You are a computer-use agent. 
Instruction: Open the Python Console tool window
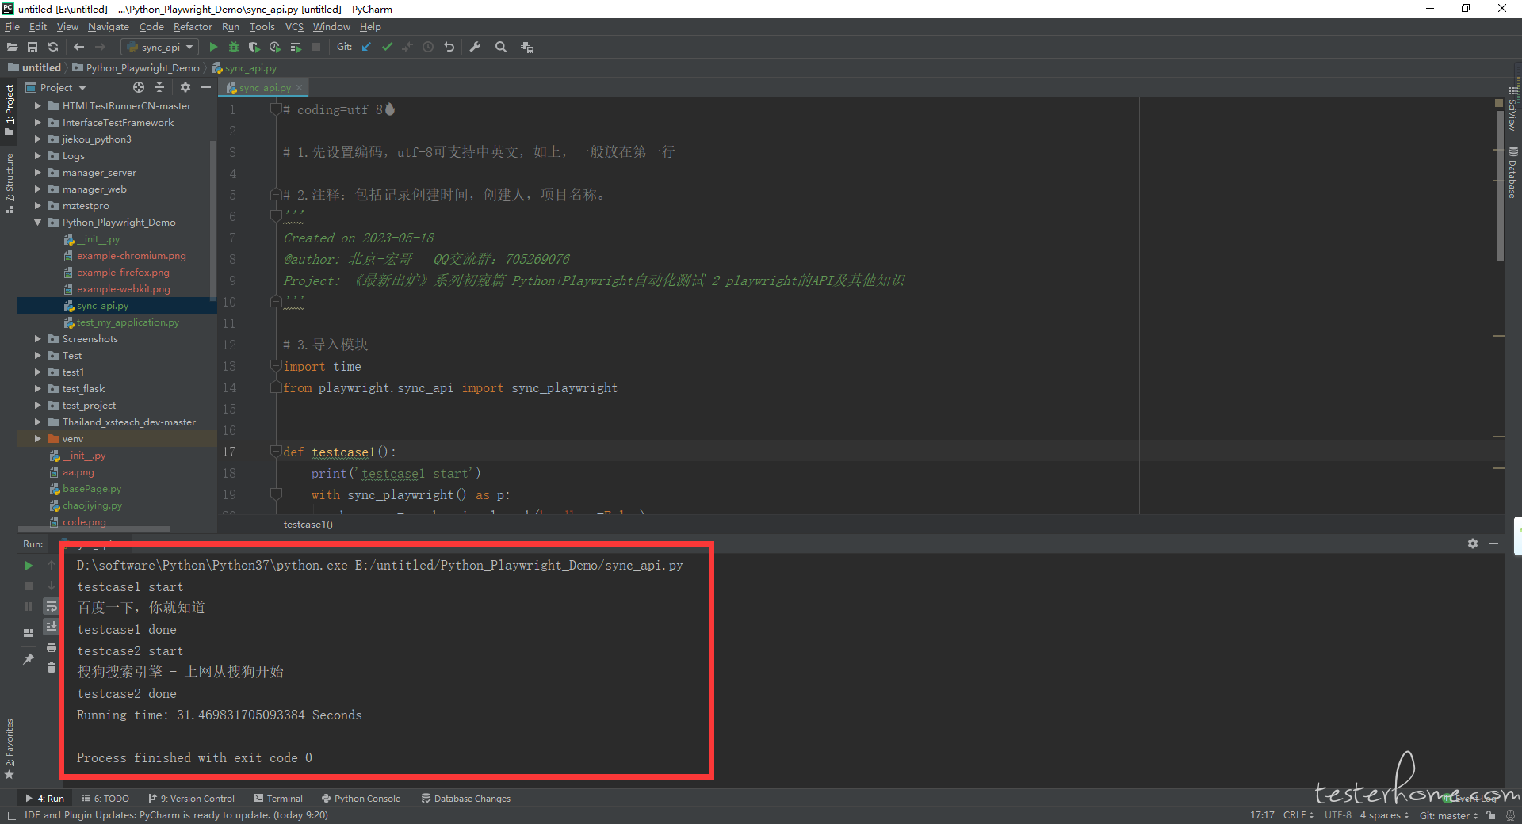361,799
